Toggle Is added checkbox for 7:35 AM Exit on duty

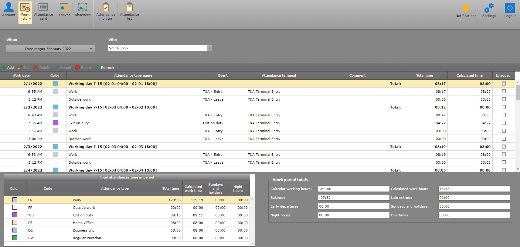(504, 123)
